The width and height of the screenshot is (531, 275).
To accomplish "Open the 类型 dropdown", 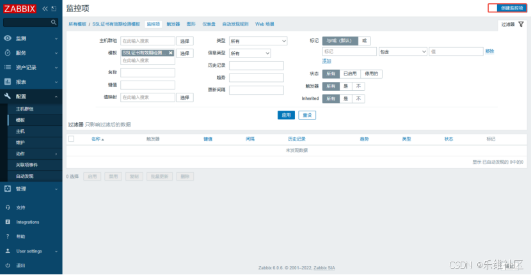I will point(258,41).
